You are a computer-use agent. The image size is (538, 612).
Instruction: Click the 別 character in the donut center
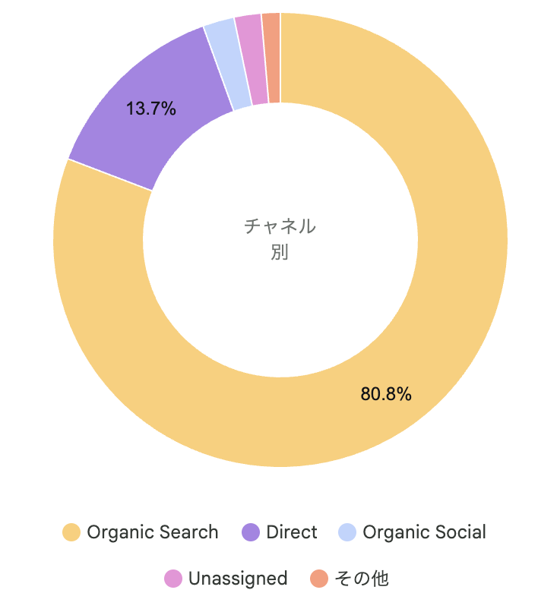[280, 252]
